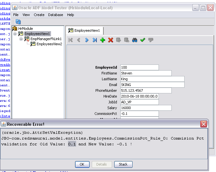Click EmployeesView1 view object tree icon
Viewport: 216px width, 172px height.
(x=21, y=34)
